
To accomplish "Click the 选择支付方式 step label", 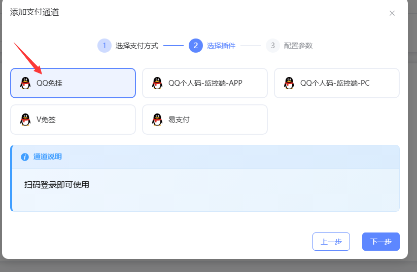I will [x=137, y=46].
